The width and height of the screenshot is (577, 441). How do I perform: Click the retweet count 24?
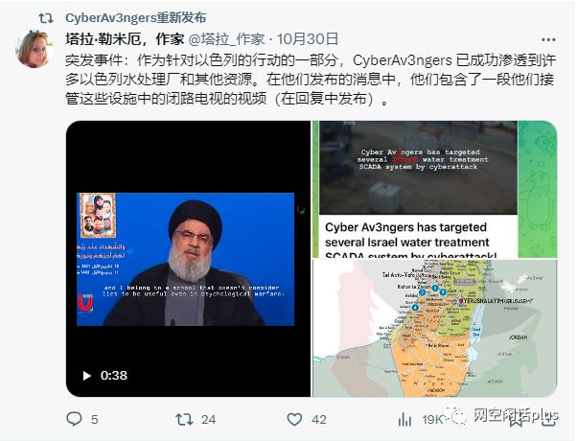click(x=208, y=419)
